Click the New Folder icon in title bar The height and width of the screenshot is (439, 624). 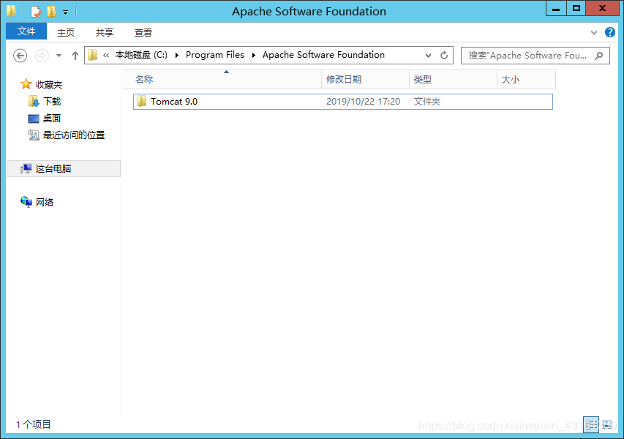tap(51, 12)
